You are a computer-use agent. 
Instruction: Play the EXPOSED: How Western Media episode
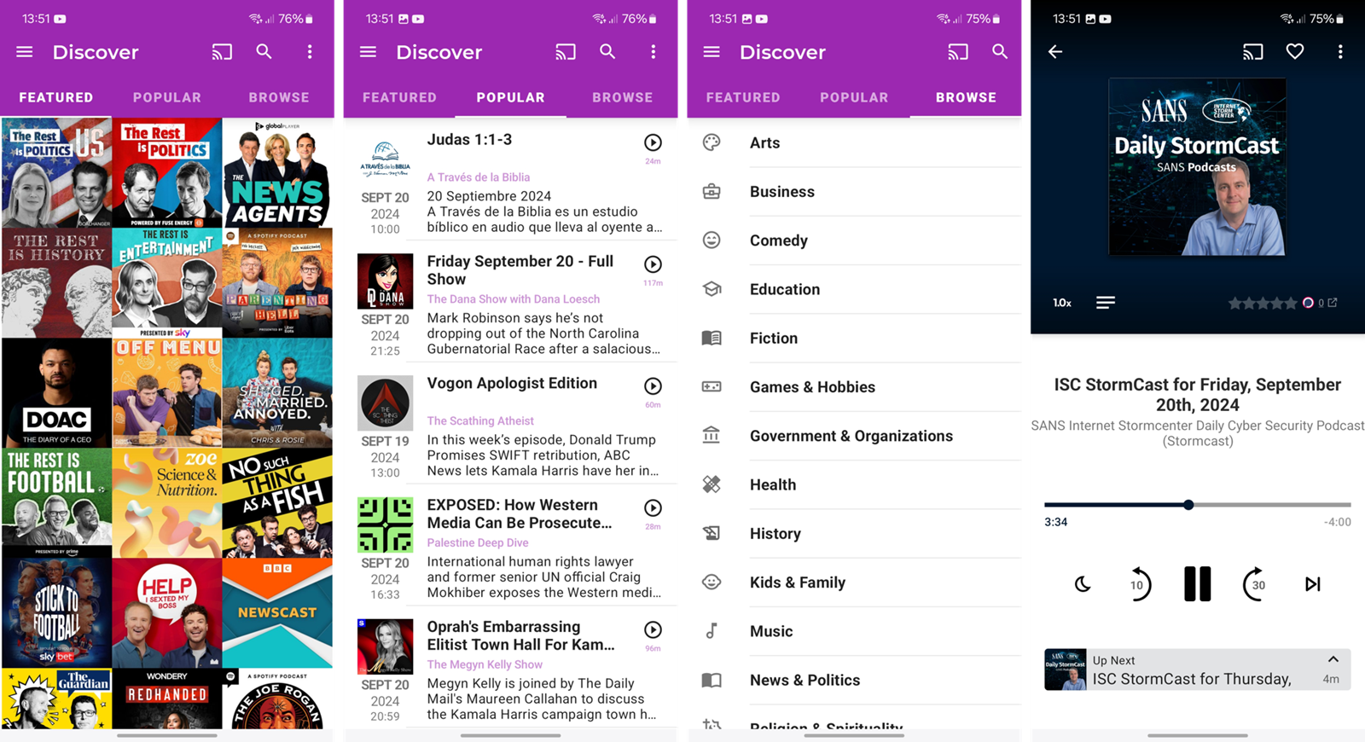[653, 508]
